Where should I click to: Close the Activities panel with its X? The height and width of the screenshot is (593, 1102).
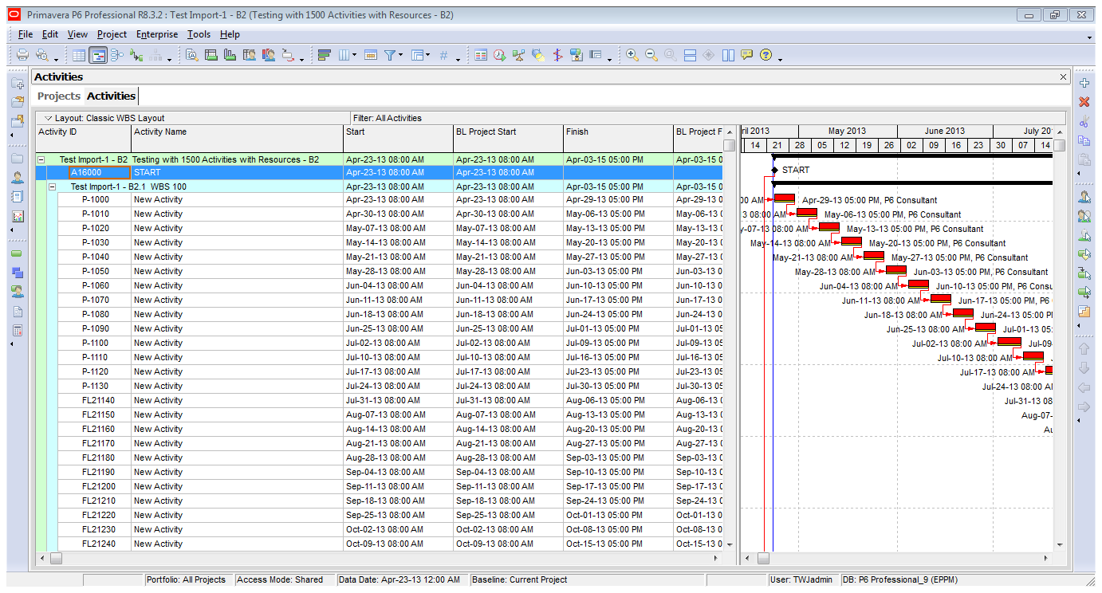[1063, 77]
